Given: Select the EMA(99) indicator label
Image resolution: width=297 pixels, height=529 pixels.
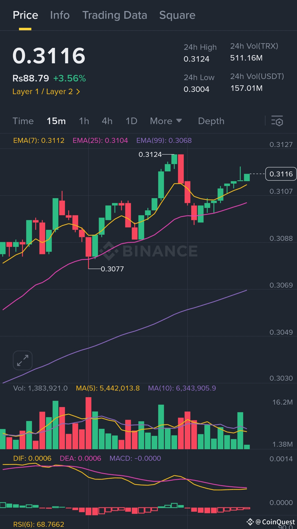Looking at the screenshot, I should tap(164, 141).
